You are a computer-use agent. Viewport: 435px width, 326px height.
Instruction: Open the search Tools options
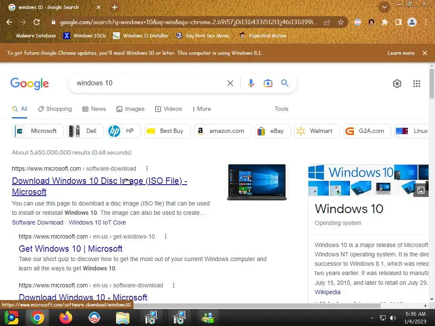[x=281, y=109]
